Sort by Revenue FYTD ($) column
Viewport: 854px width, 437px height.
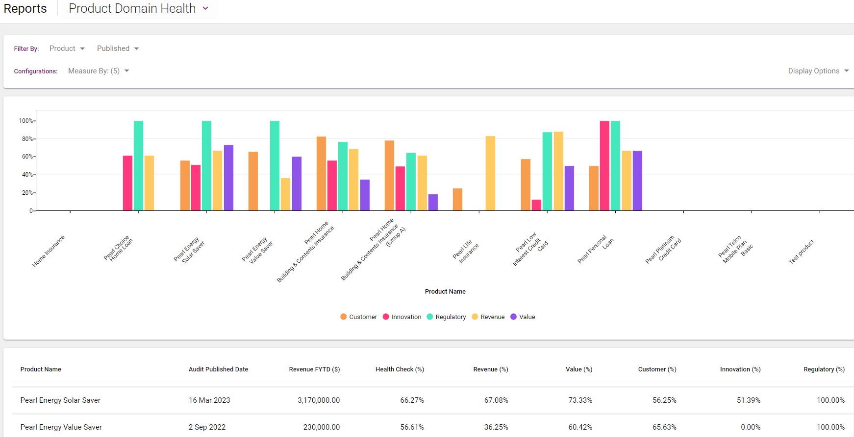(314, 369)
